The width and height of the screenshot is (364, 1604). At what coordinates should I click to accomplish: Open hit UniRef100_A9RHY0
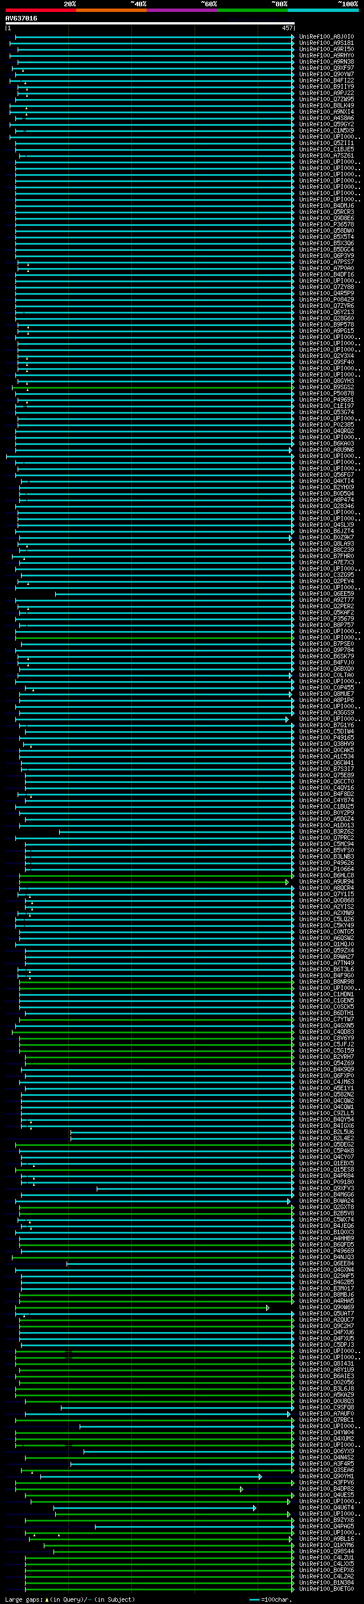pos(326,55)
